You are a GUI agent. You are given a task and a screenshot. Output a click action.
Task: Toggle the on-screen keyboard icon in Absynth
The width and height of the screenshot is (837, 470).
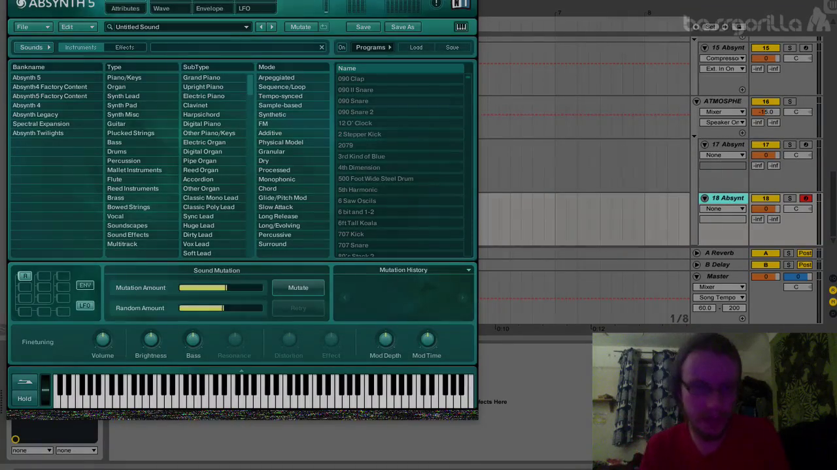coord(461,27)
